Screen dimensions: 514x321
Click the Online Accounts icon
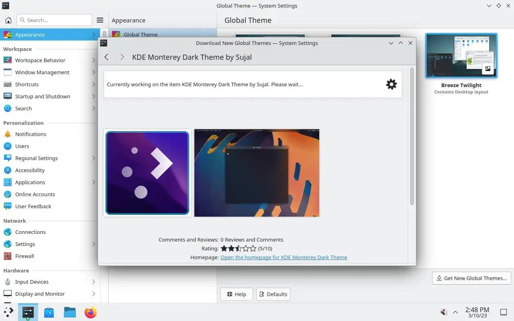tap(8, 194)
